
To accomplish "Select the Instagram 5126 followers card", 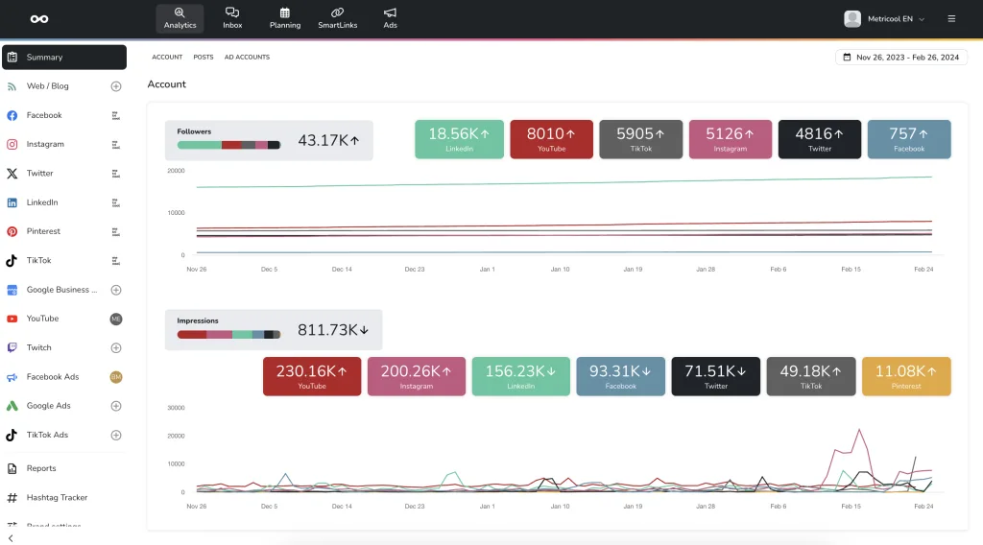I will pos(731,139).
